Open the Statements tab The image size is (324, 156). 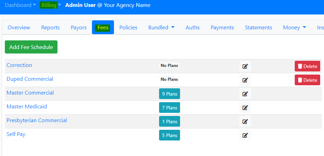point(259,27)
